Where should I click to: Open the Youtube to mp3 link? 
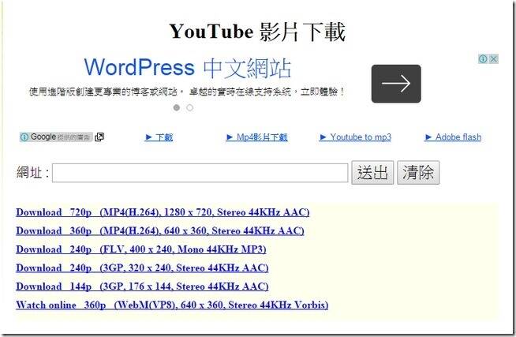pyautogui.click(x=355, y=137)
